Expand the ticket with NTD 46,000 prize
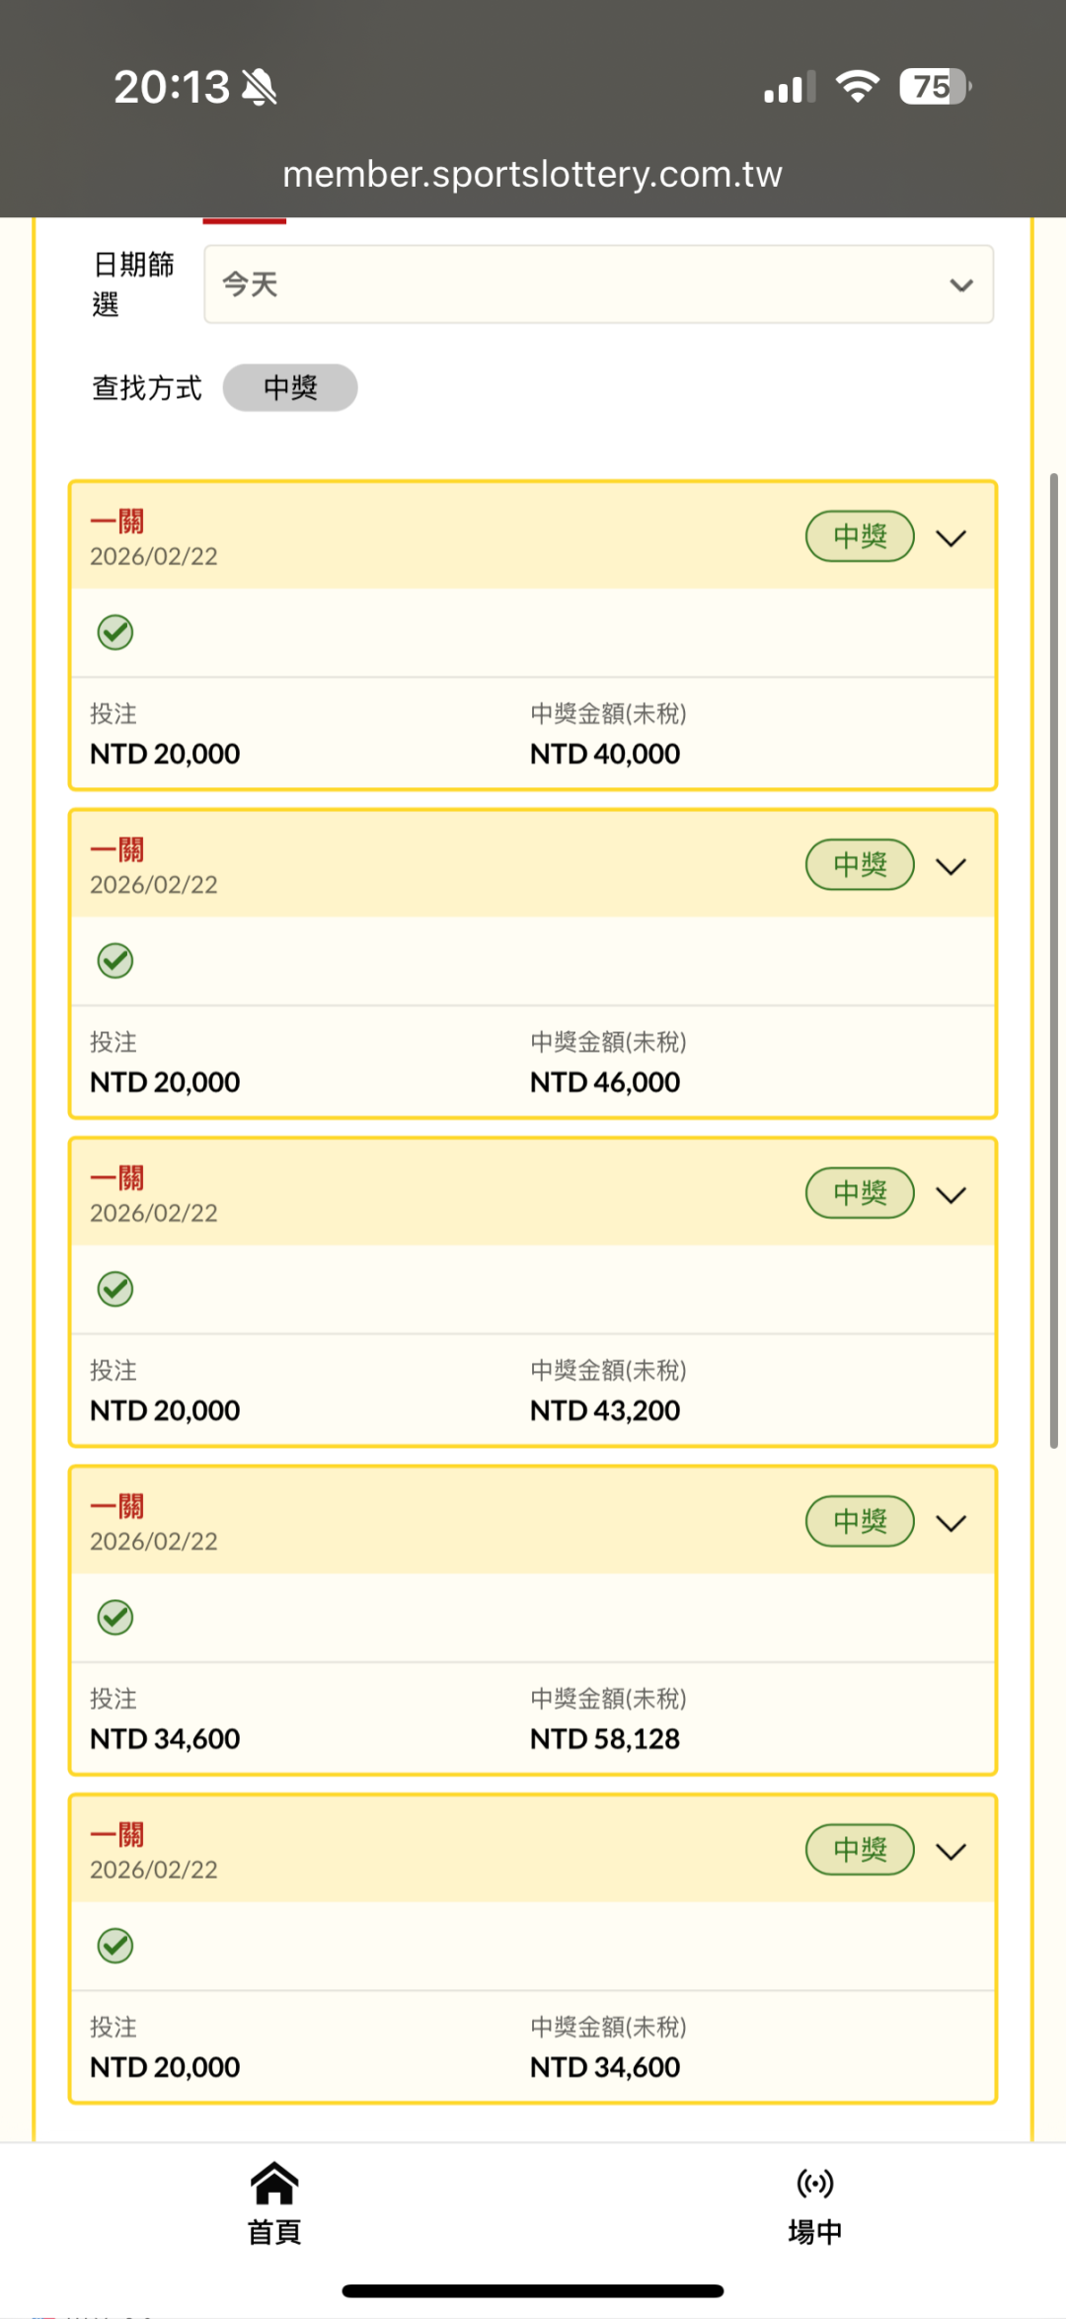Image resolution: width=1066 pixels, height=2319 pixels. coord(951,866)
